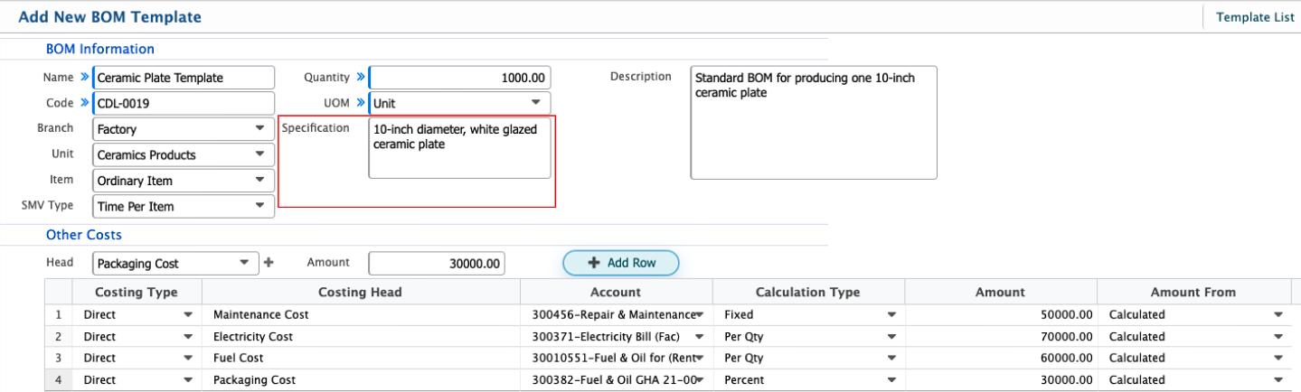The image size is (1301, 392).
Task: Open Amount From dropdown in Electricity Cost row
Action: click(x=1195, y=337)
